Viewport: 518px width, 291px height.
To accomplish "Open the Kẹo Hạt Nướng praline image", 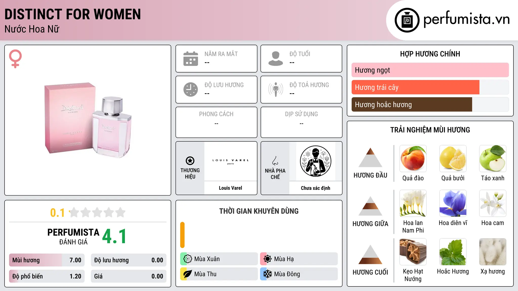I will (x=413, y=252).
